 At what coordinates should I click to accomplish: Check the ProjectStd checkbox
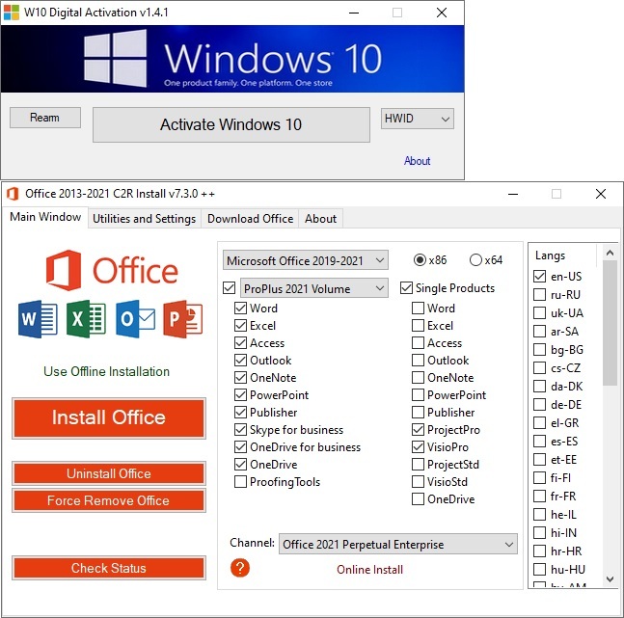[418, 464]
